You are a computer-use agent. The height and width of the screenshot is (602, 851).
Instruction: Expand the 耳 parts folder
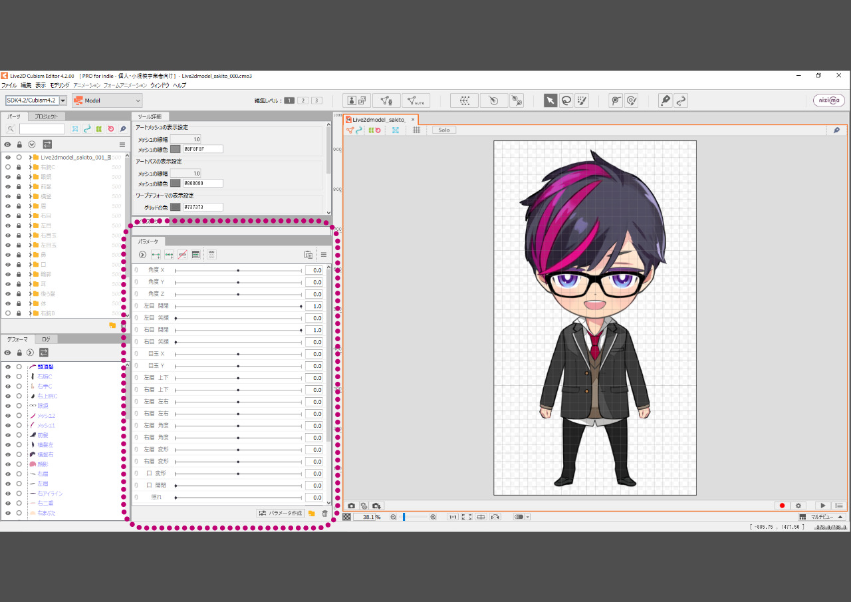click(x=31, y=284)
